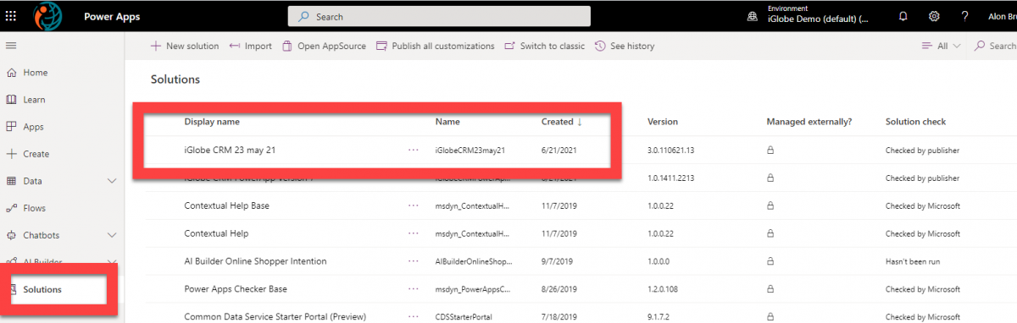1017x323 pixels.
Task: Collapse the left navigation hamburger menu
Action: click(11, 45)
